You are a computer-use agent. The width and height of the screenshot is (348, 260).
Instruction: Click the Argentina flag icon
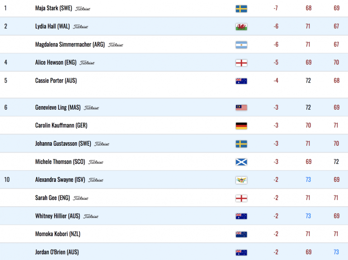pos(241,45)
